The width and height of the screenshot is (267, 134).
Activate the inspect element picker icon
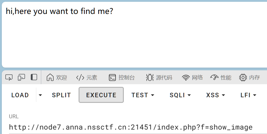point(9,78)
